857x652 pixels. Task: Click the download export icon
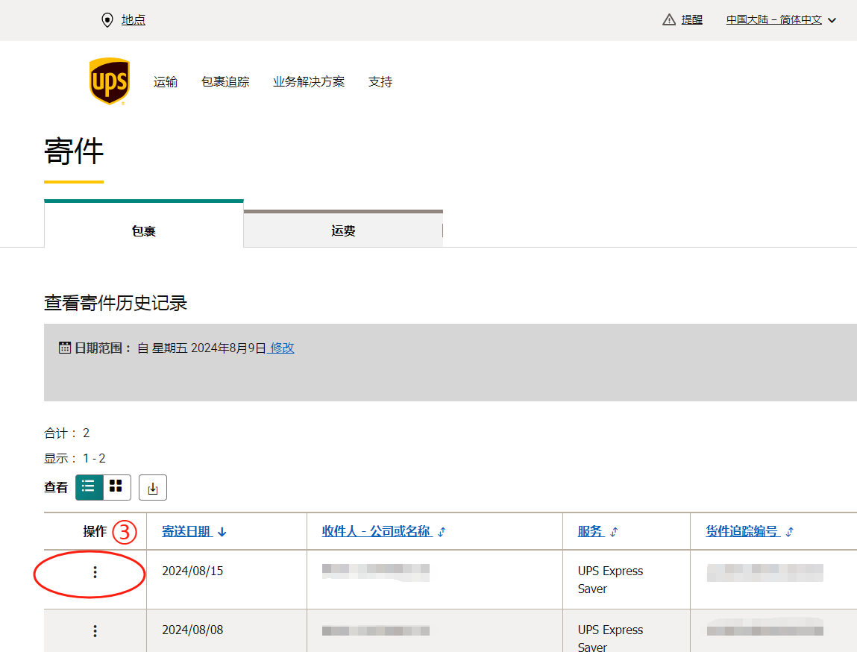[x=153, y=487]
